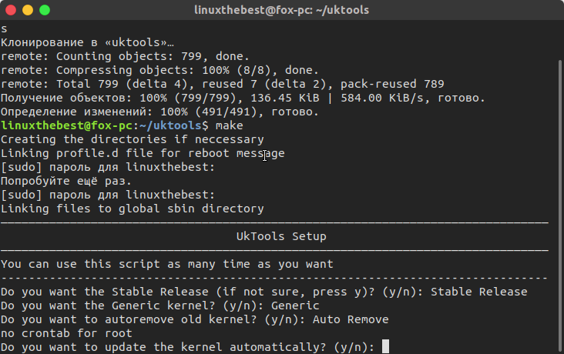This screenshot has height=354, width=564.
Task: Click the 'Creating the directories if neccessary' line
Action: 133,139
